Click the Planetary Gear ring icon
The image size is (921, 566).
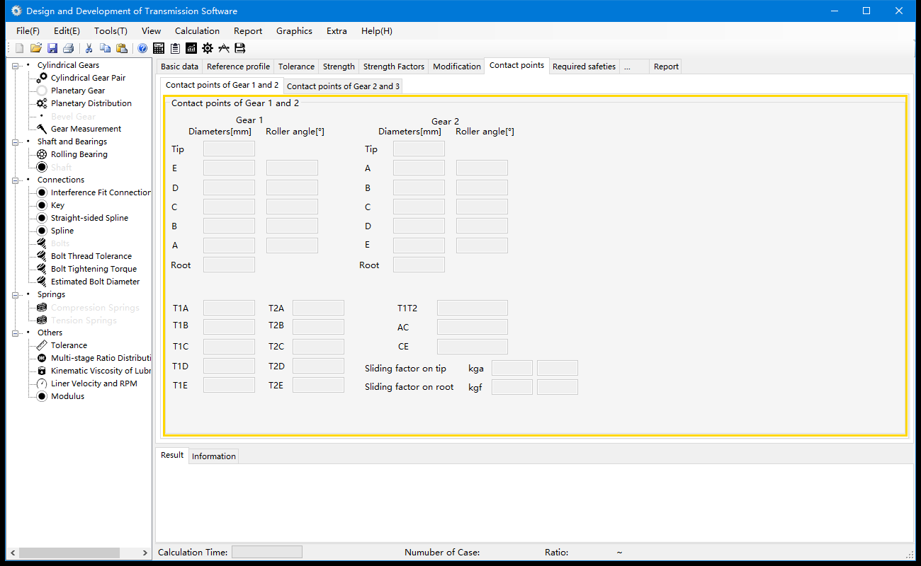pos(42,91)
